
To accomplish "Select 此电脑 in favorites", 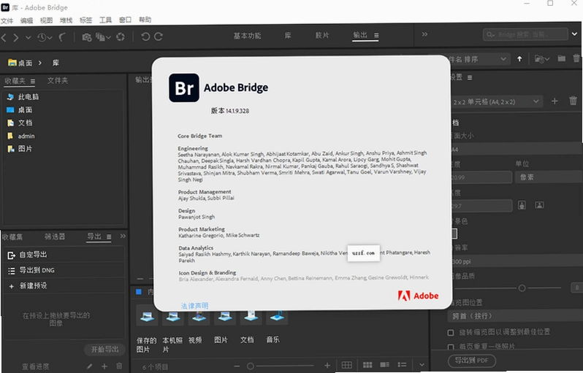I will [28, 97].
